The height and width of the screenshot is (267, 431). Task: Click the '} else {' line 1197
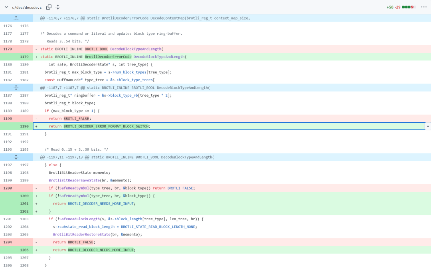click(x=53, y=165)
